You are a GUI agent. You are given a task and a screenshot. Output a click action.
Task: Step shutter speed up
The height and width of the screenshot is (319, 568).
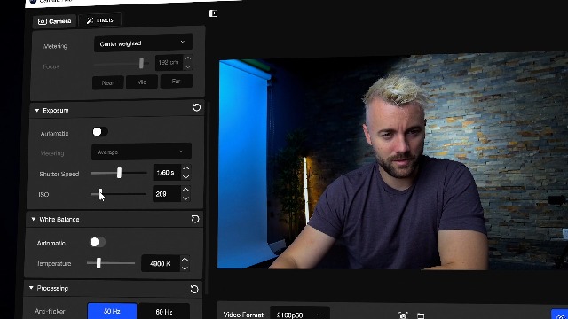pyautogui.click(x=185, y=168)
